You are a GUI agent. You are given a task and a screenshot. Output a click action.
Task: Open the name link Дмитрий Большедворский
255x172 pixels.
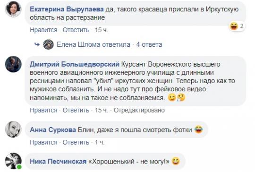[75, 64]
